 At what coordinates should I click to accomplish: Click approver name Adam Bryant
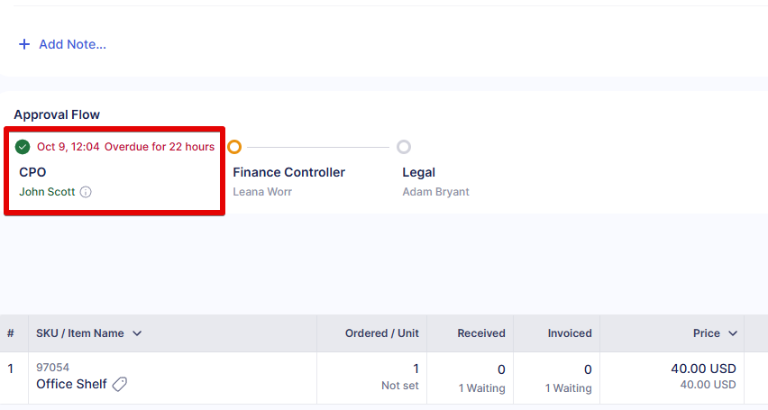435,192
